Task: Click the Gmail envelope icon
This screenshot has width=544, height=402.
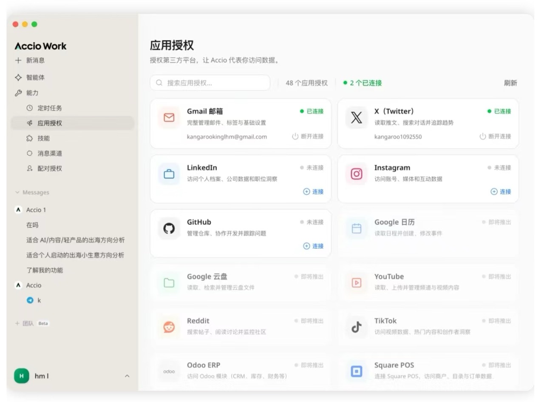Action: click(169, 118)
